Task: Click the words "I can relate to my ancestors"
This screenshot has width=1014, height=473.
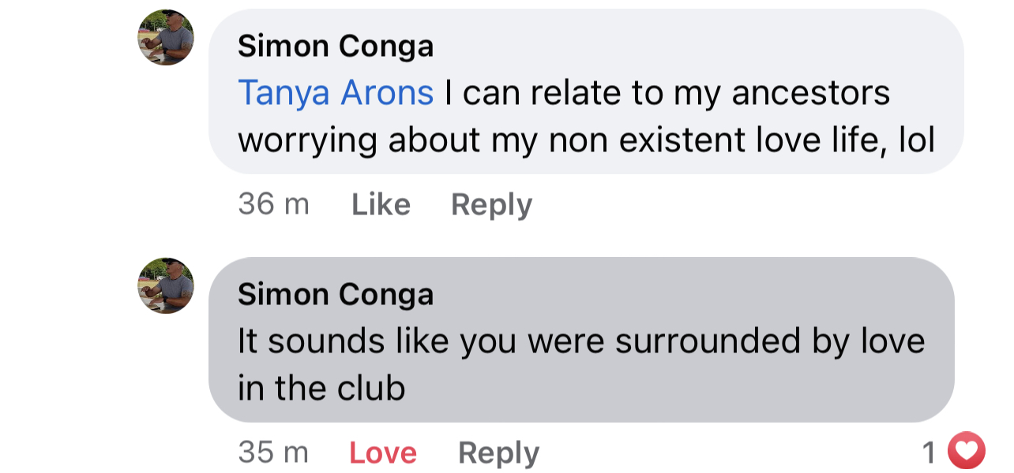Action: tap(667, 93)
